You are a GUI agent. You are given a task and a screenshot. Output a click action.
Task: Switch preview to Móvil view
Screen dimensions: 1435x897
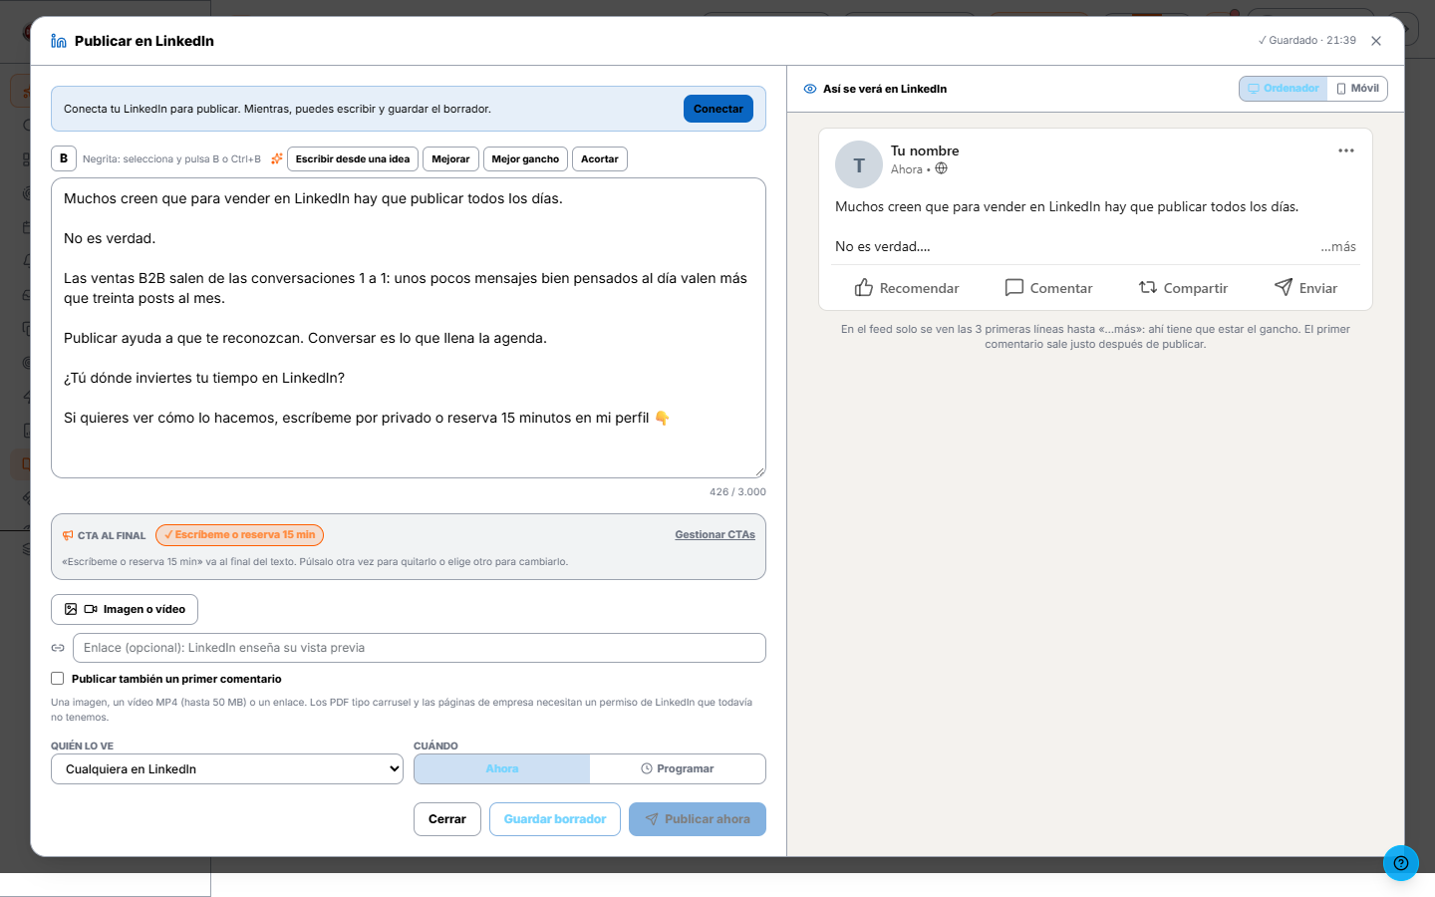[1357, 89]
